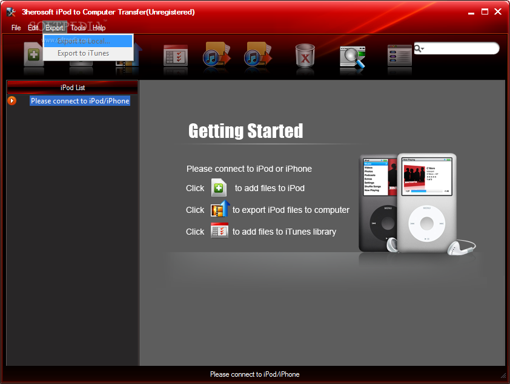Open the Help menu
The height and width of the screenshot is (384, 510).
pyautogui.click(x=99, y=28)
